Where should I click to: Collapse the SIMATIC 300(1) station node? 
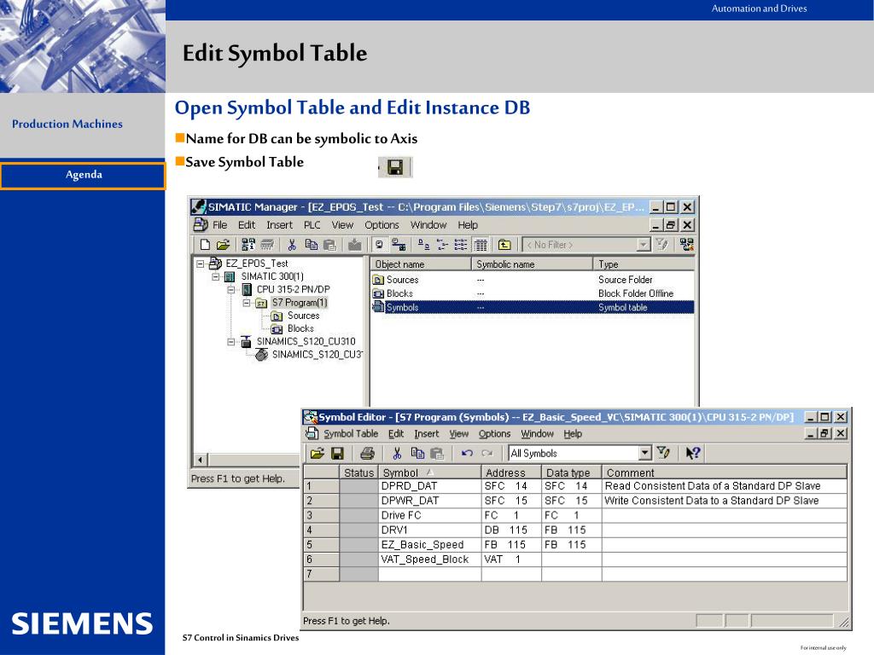coord(216,277)
